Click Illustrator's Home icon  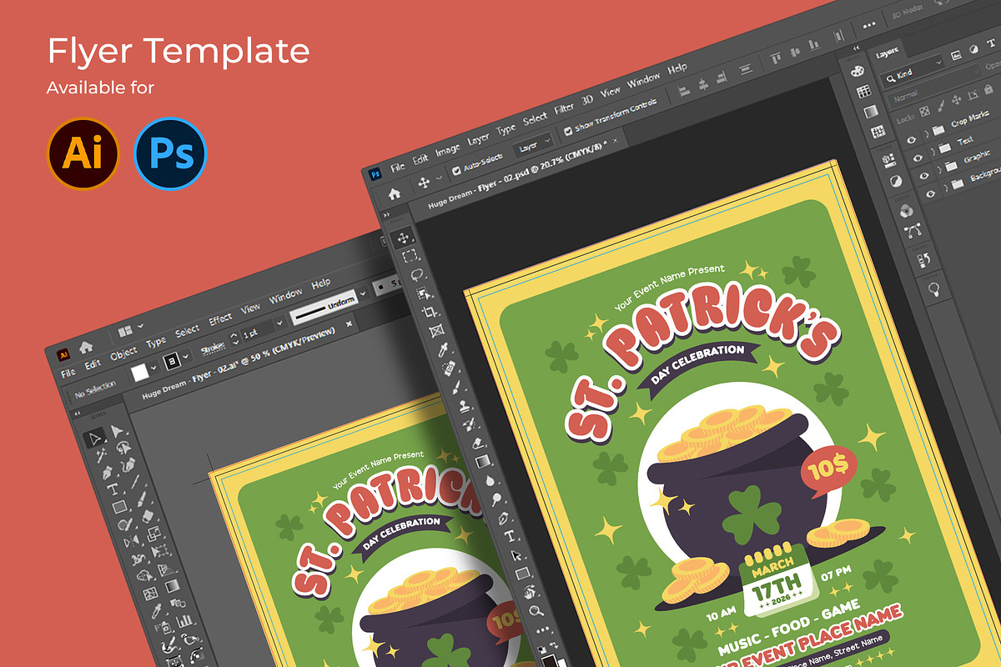point(86,347)
